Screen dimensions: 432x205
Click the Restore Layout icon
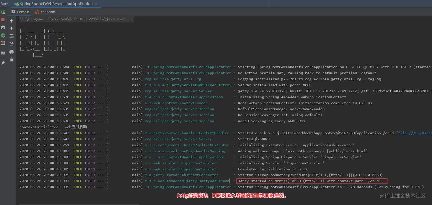(3, 53)
